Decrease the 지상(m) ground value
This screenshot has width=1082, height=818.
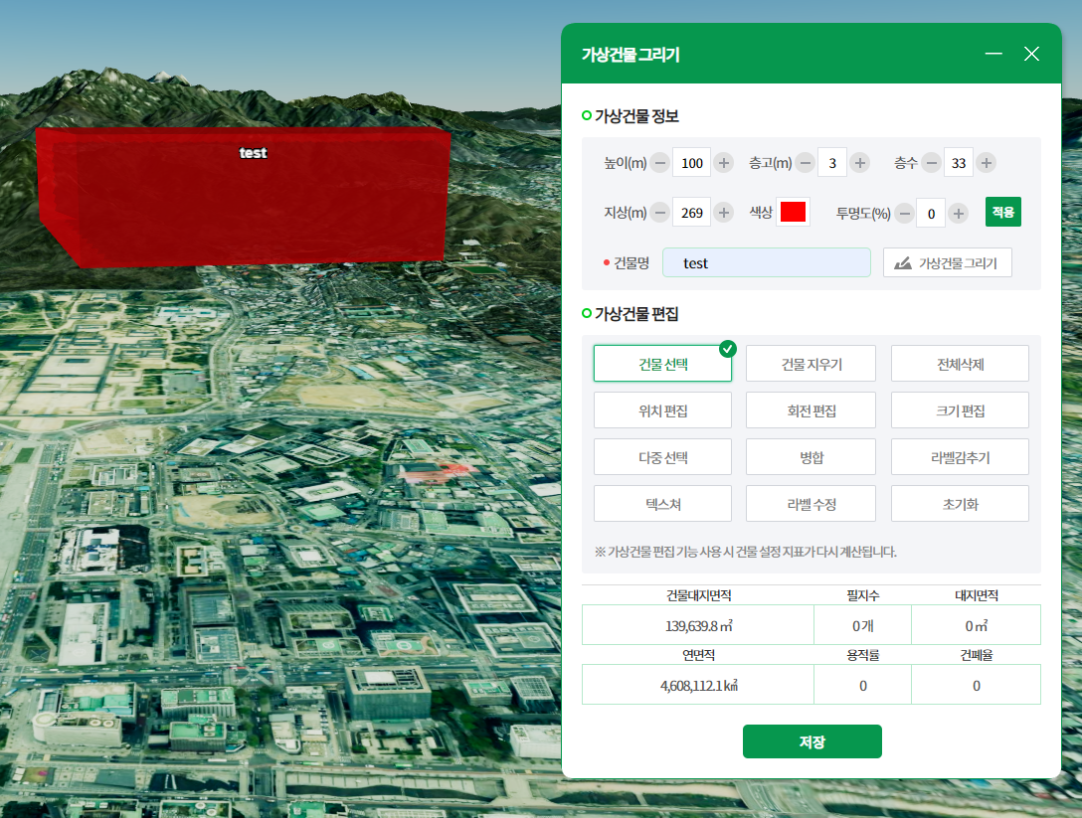pos(660,213)
